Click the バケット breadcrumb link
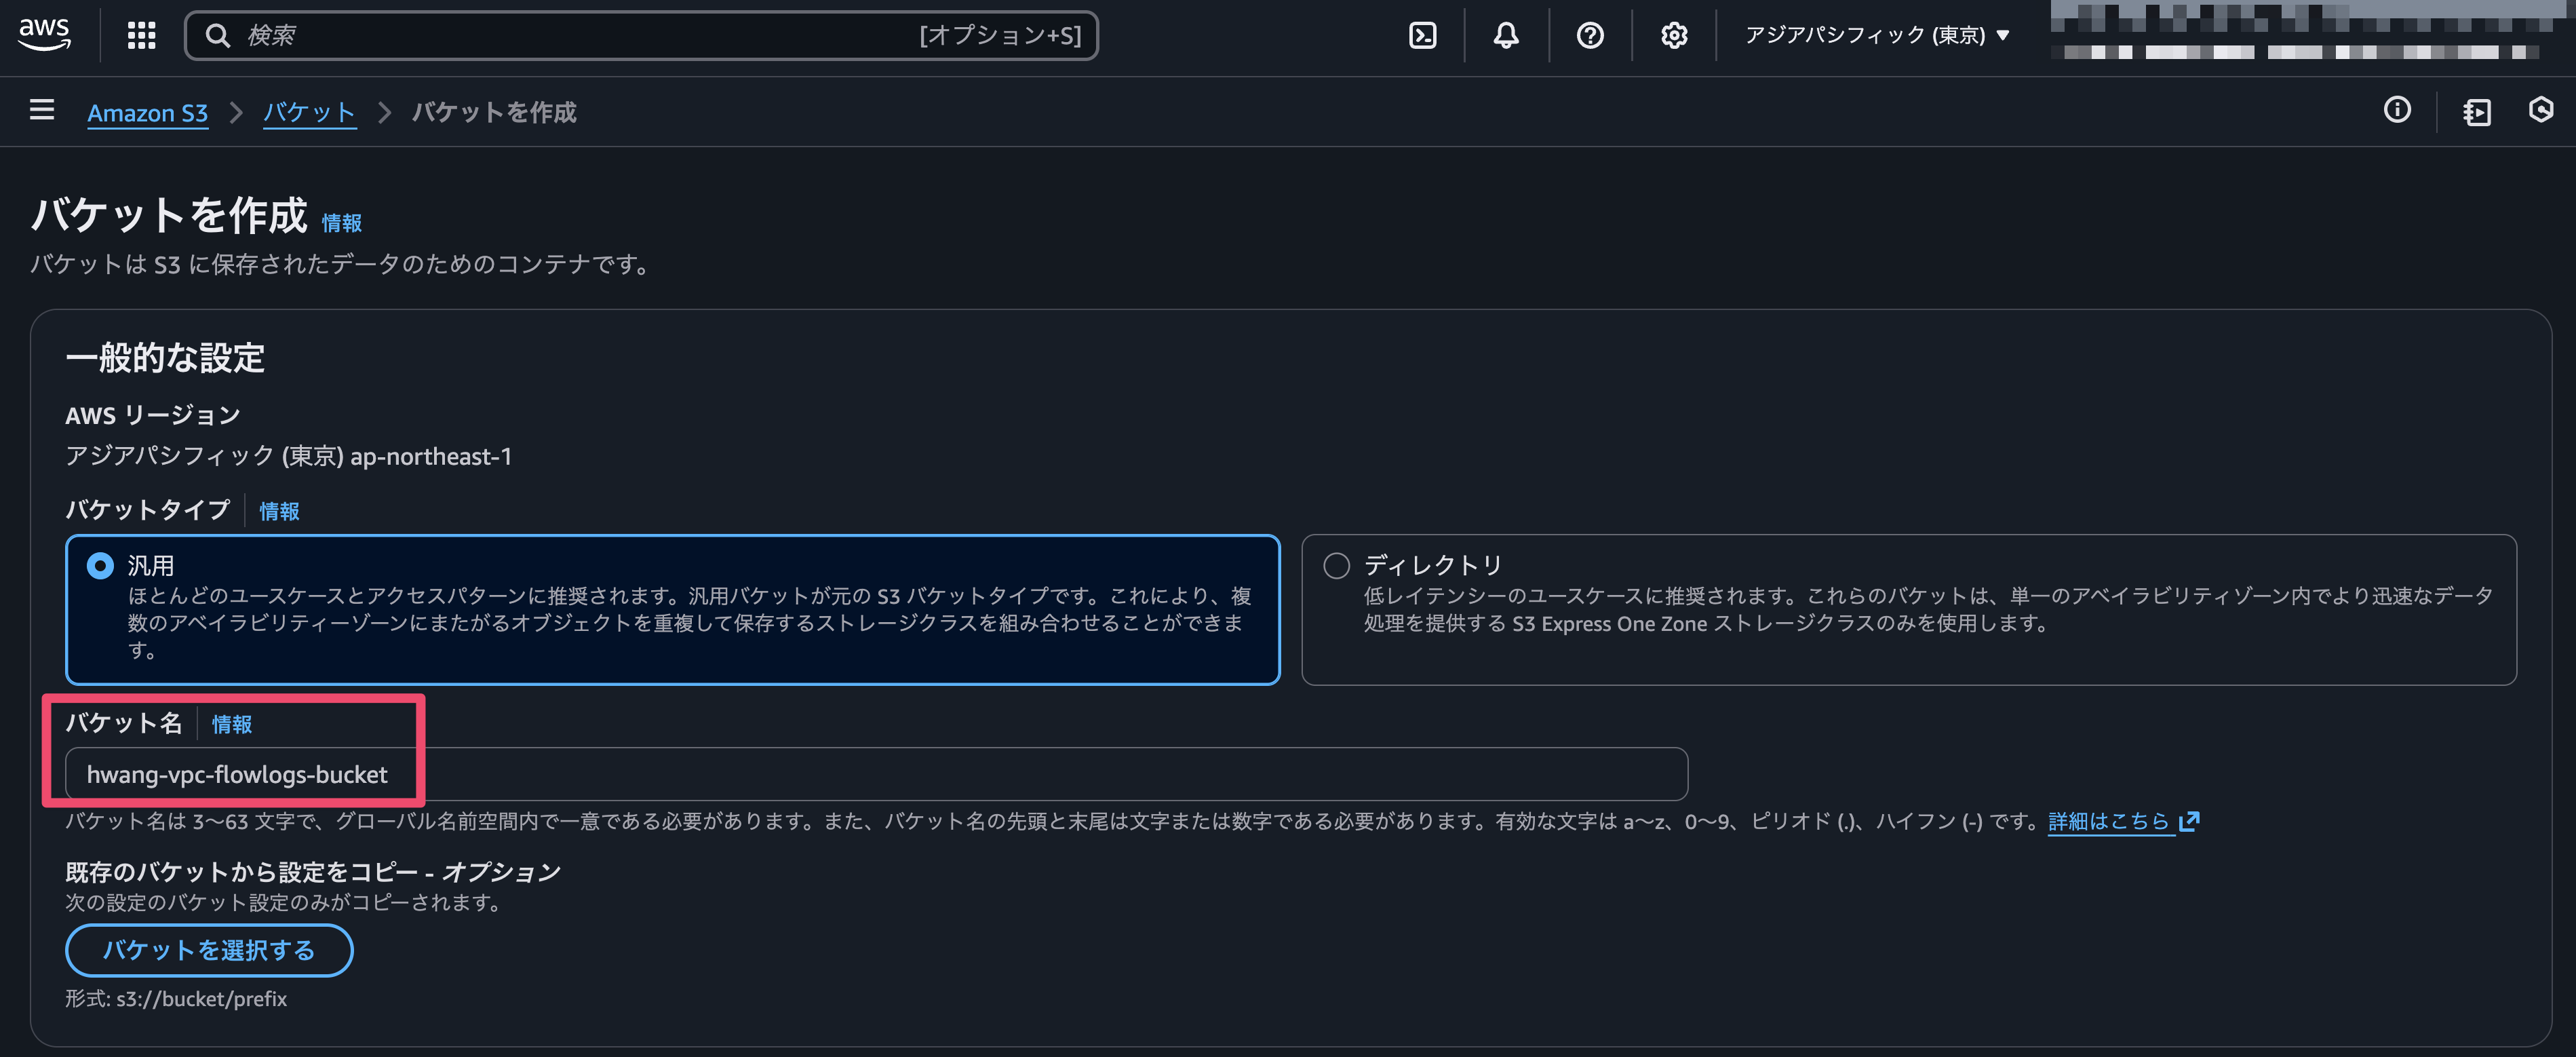This screenshot has width=2576, height=1057. click(x=309, y=113)
